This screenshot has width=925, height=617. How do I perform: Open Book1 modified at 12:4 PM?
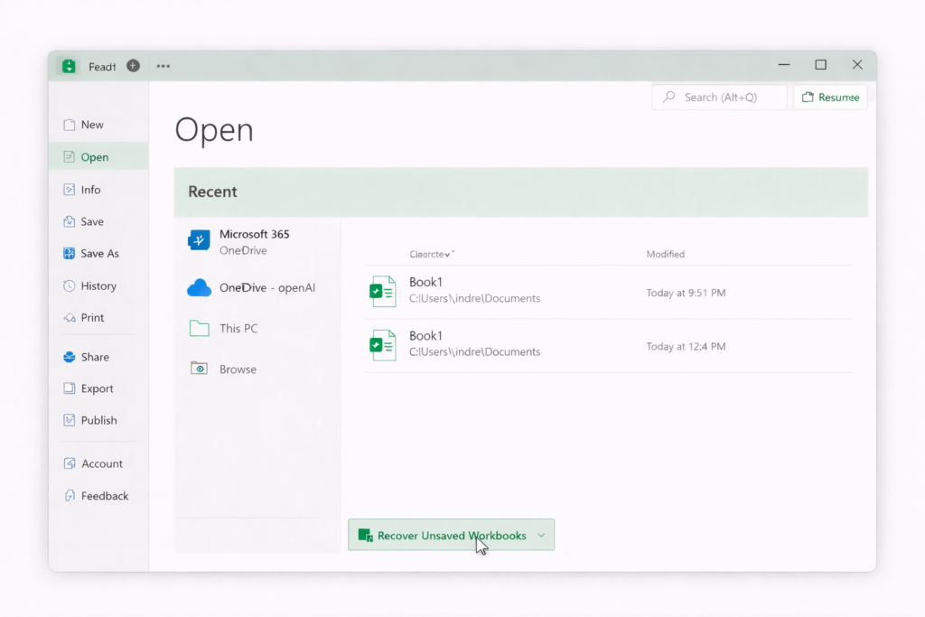point(609,346)
